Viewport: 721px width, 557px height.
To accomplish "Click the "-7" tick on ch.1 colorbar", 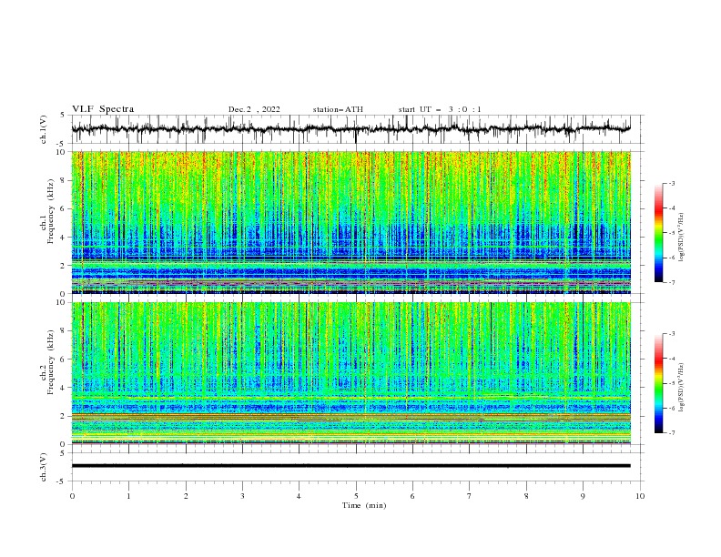I will click(672, 282).
